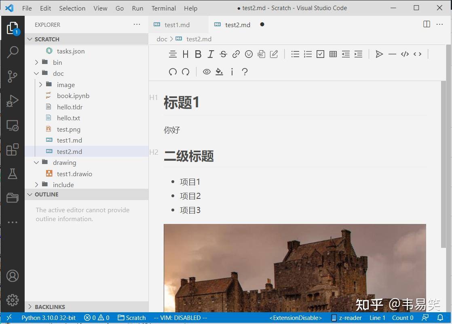Screen dimensions: 452x324
Task: Insert an emoji
Action: (249, 54)
